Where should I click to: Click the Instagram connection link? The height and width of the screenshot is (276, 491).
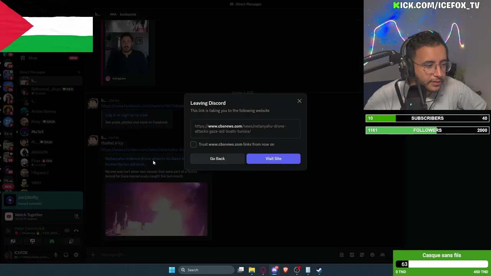click(x=119, y=79)
